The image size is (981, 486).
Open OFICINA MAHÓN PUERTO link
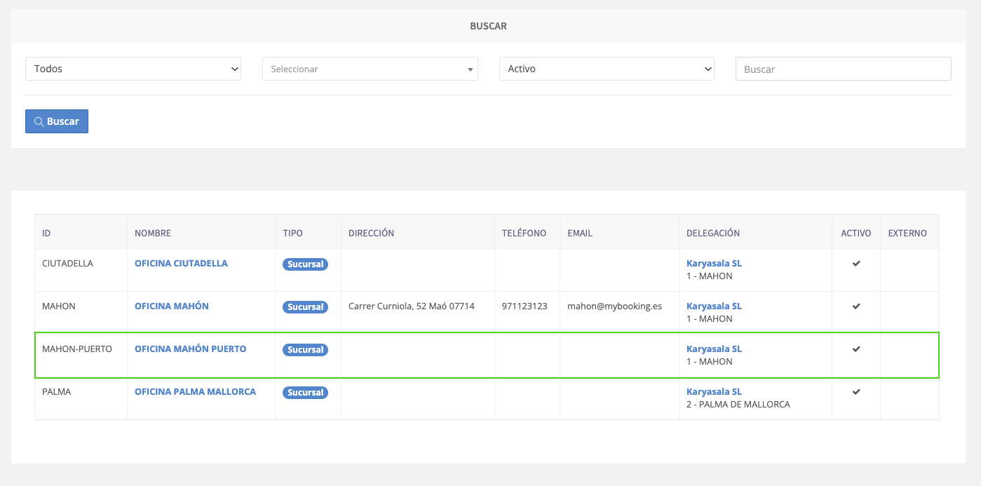191,349
